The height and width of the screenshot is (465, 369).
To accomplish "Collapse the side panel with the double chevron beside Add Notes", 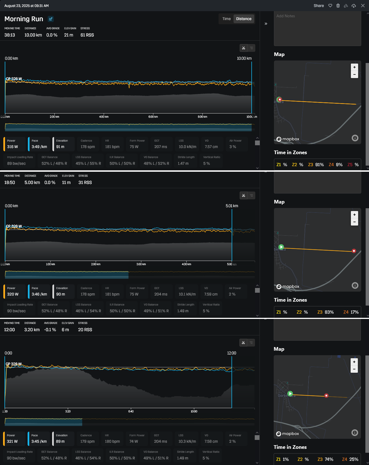I will point(266,24).
